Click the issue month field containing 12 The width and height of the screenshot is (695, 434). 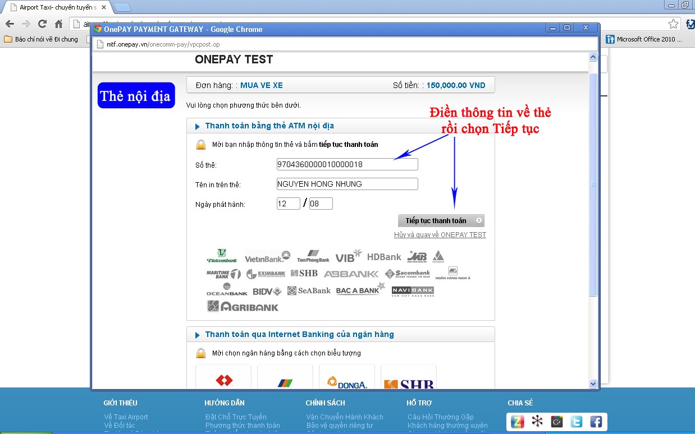288,204
